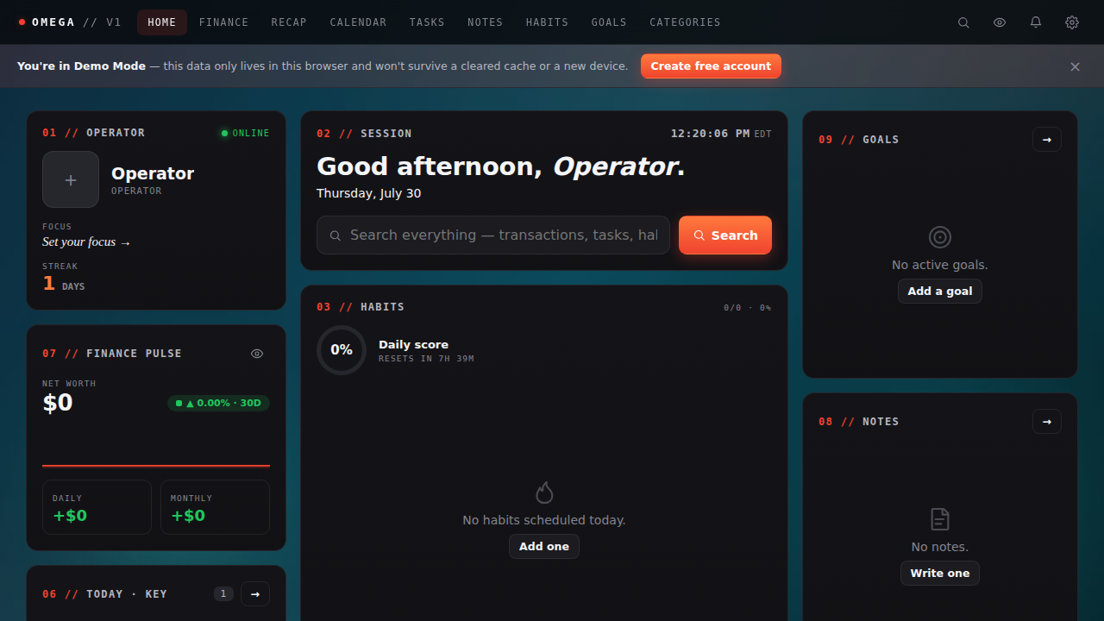This screenshot has height=621, width=1104.
Task: Focus the Search everything input field
Action: pos(493,235)
